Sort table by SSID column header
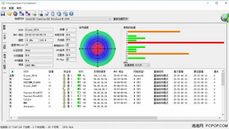 (26, 72)
